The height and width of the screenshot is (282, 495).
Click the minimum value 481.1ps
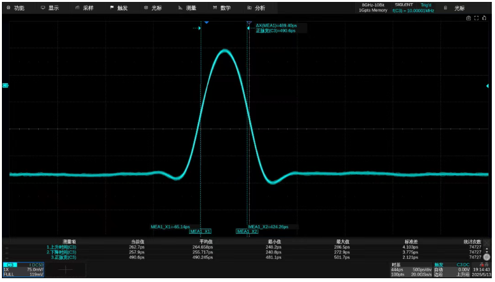coord(273,257)
